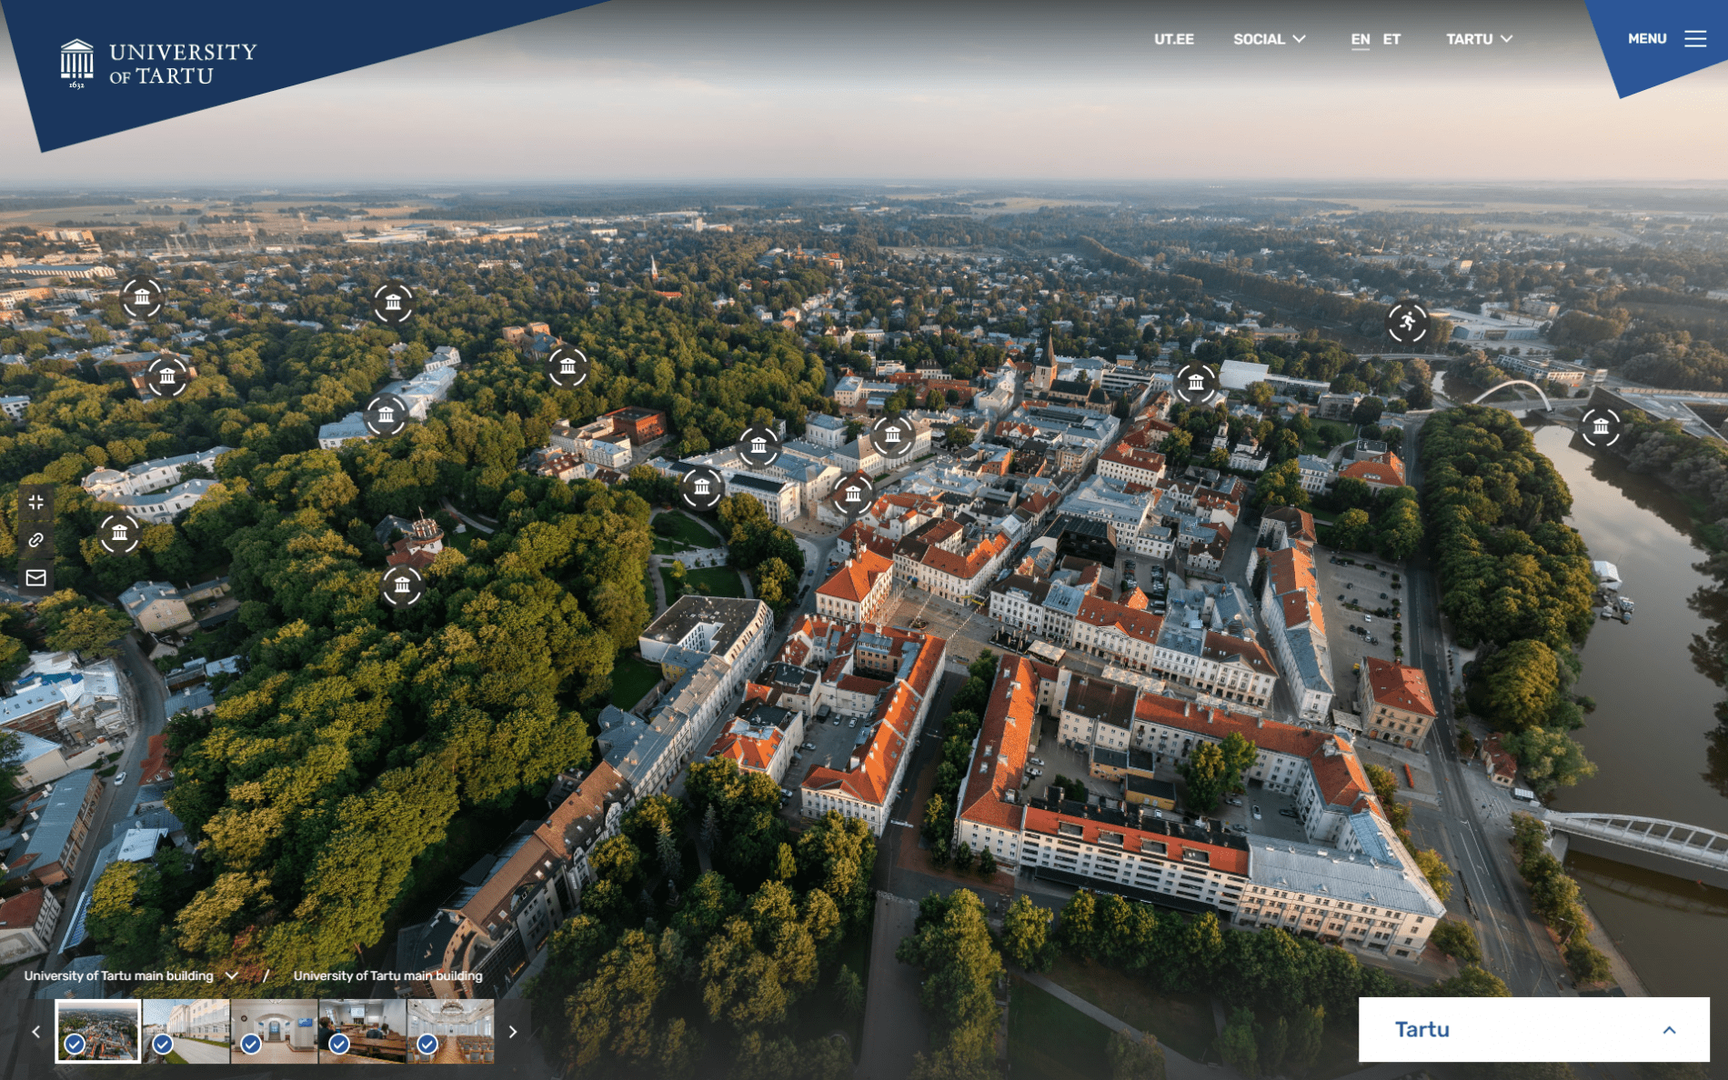Click the University of Tartu logo

(x=158, y=64)
